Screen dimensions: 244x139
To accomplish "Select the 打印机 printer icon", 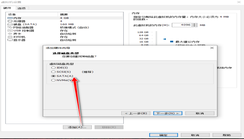I will (x=10, y=37).
